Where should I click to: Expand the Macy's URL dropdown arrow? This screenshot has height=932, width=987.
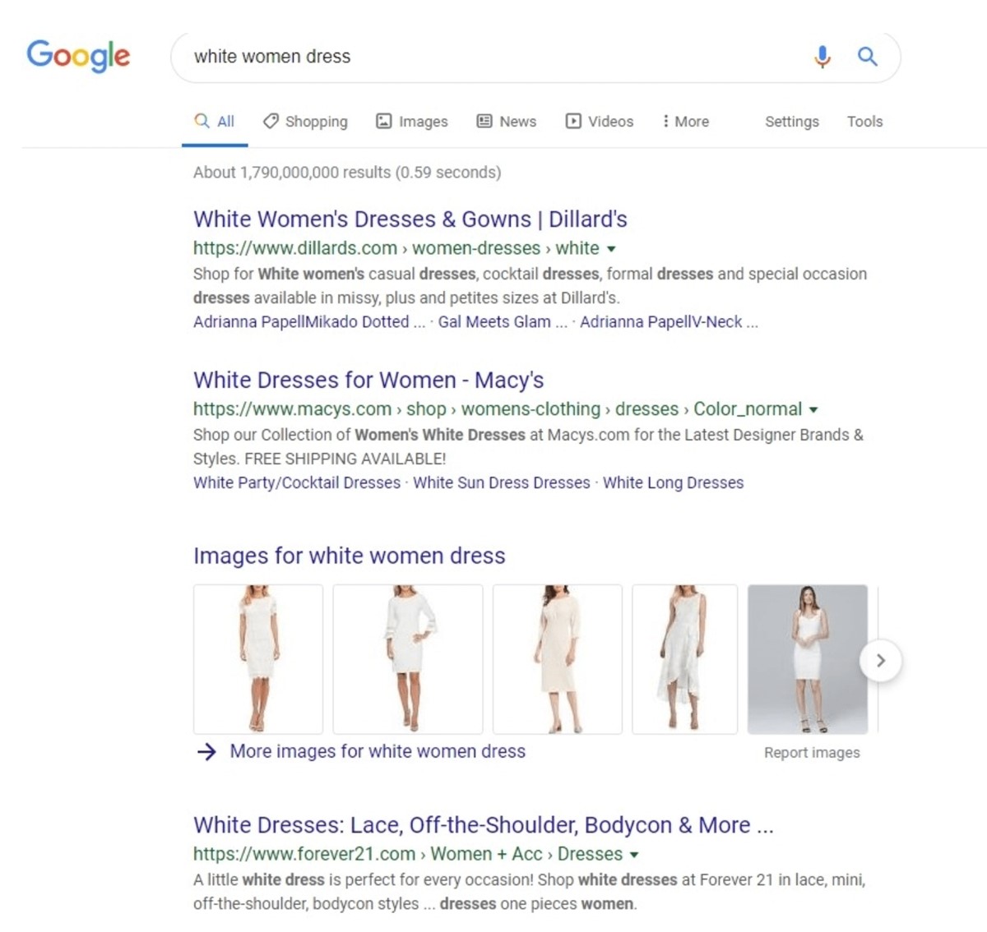[x=813, y=410]
